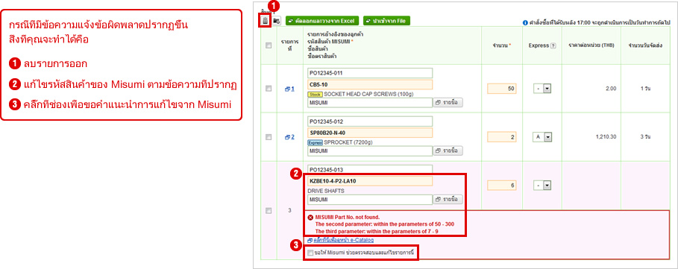Click the red error icon beside 'MISUMI Part No. not found'

(x=310, y=217)
